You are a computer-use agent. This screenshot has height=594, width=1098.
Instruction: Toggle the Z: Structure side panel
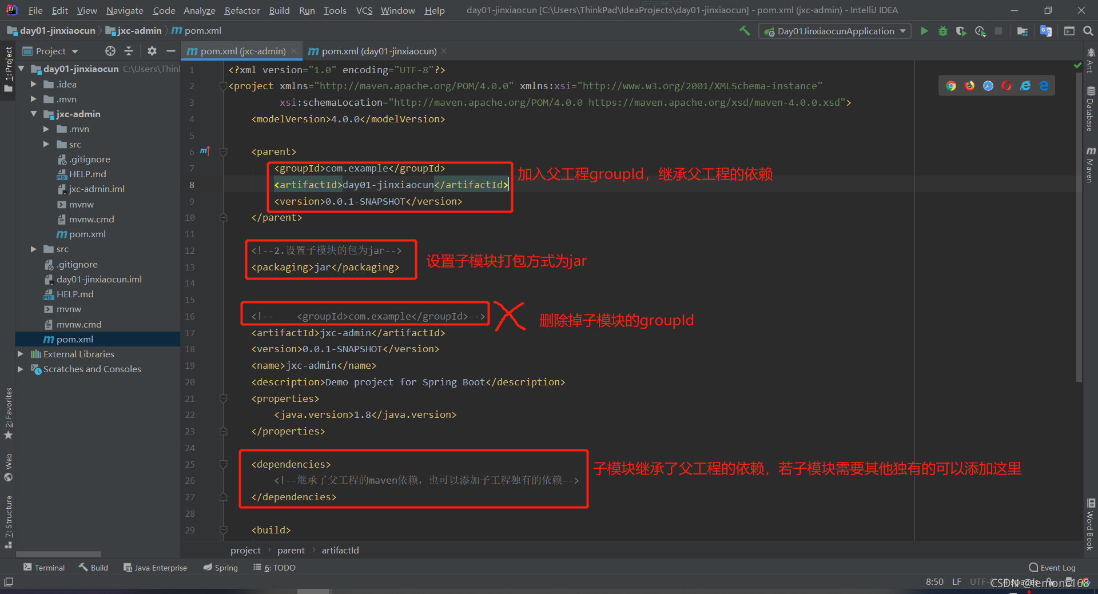click(8, 521)
